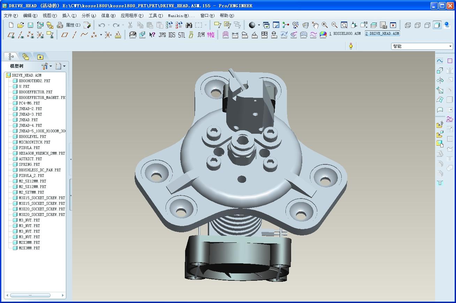The width and height of the screenshot is (456, 303).
Task: Open a file with the folder icon
Action: [x=21, y=25]
